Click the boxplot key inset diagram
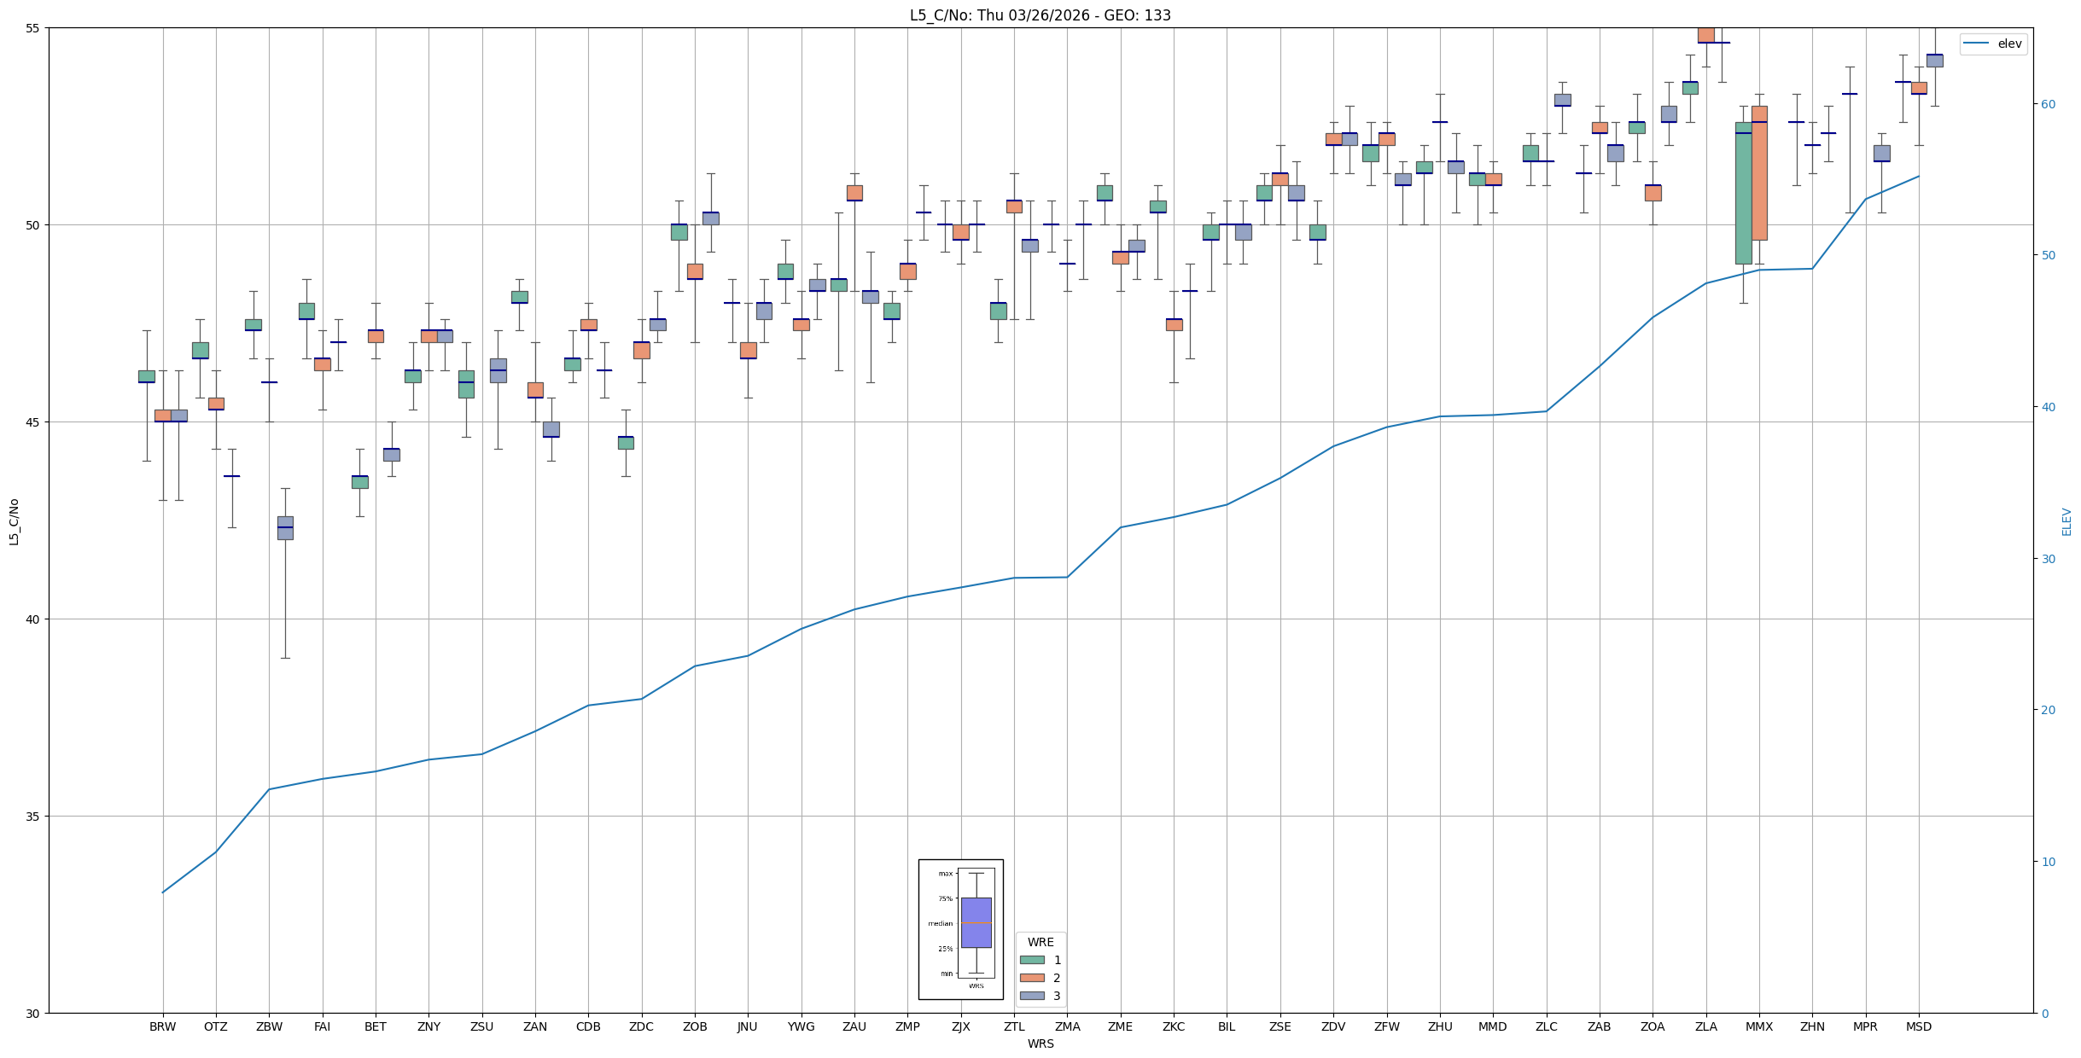2081x1058 pixels. tap(960, 929)
